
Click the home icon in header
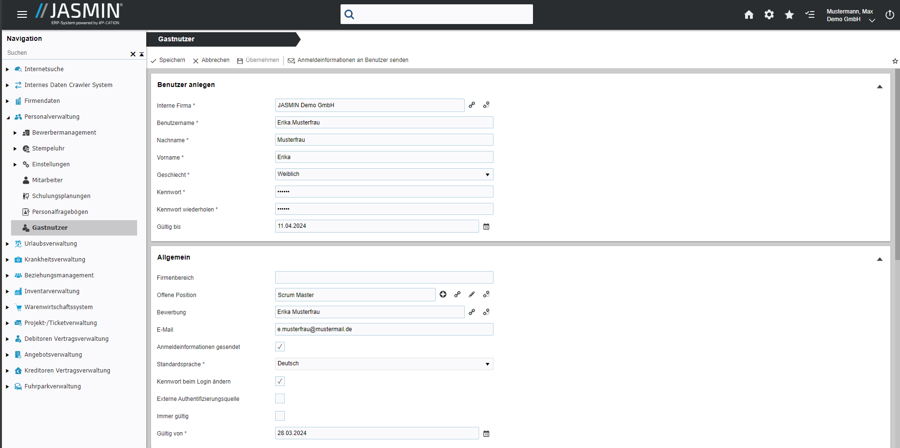pyautogui.click(x=748, y=15)
